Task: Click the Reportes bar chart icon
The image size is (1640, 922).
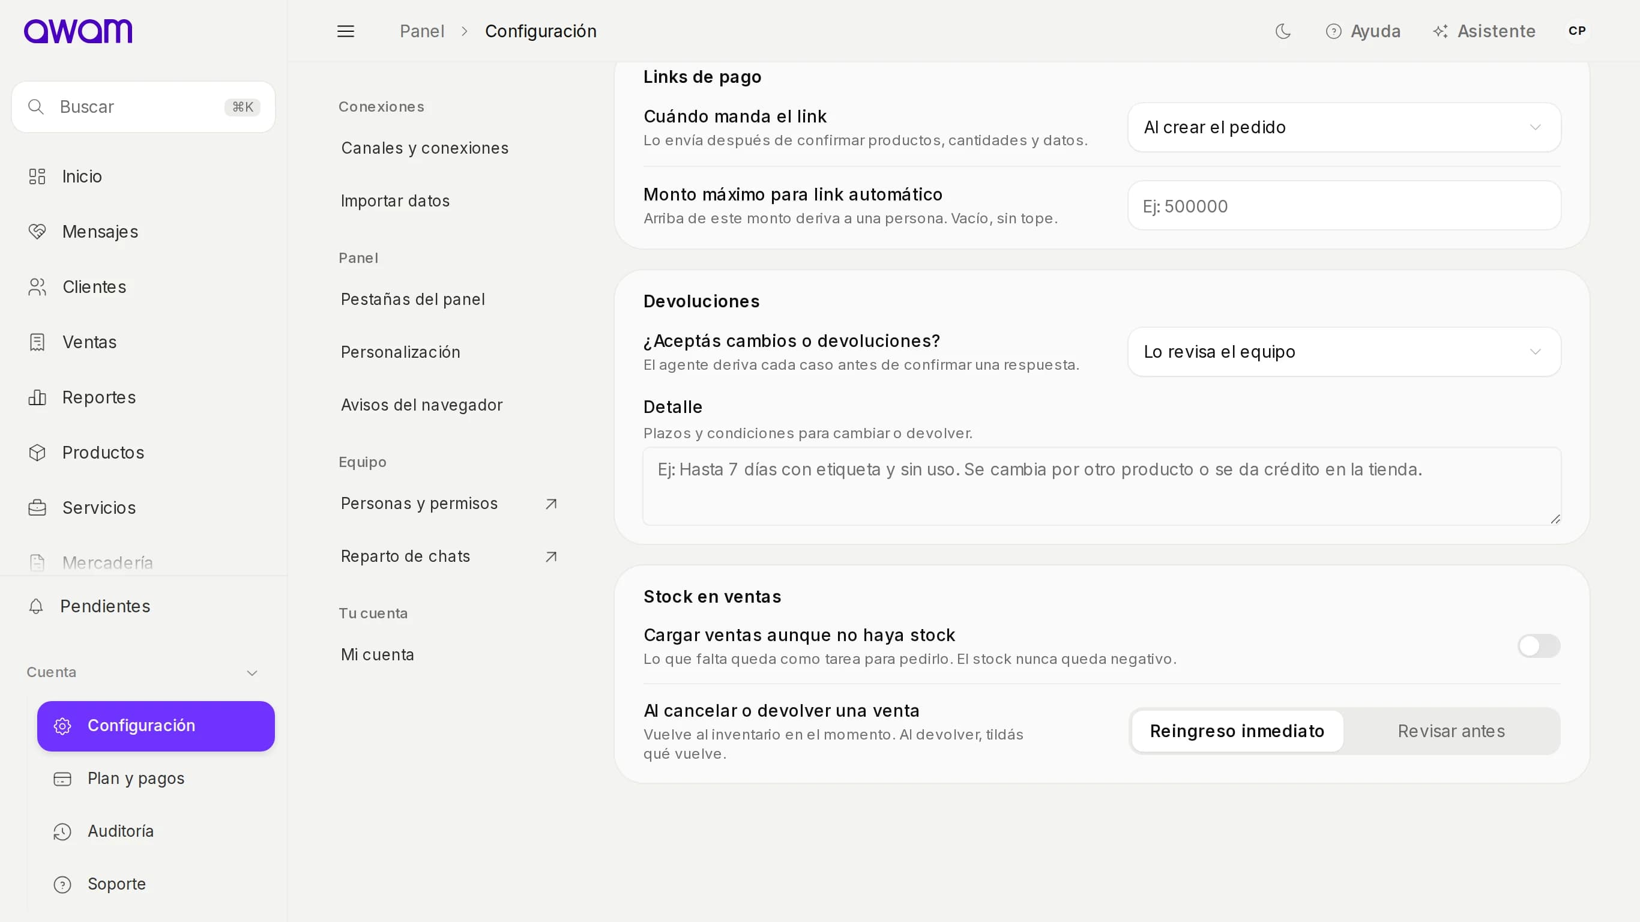Action: click(37, 397)
